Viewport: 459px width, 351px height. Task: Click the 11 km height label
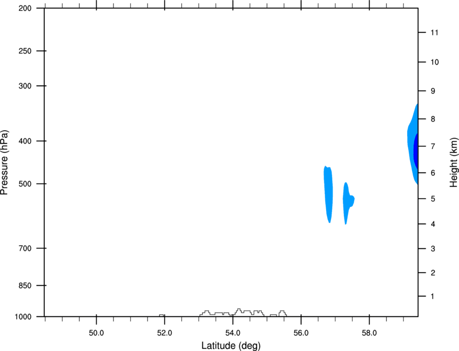point(434,32)
